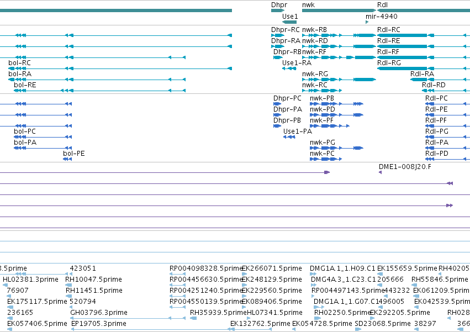
Task: Click the nwk-RB transcript
Action: point(339,35)
